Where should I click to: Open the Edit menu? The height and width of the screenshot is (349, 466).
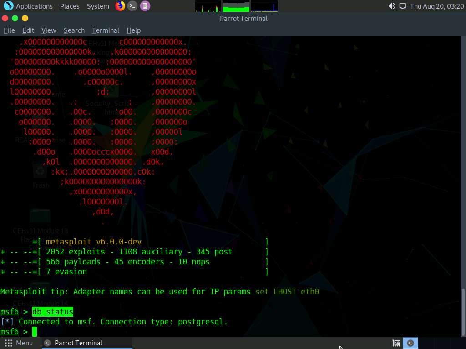(x=28, y=30)
